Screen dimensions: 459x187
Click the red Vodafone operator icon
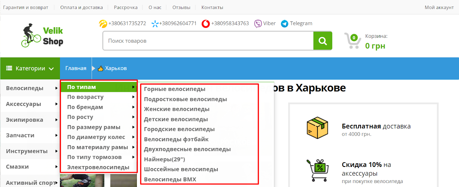click(x=206, y=23)
